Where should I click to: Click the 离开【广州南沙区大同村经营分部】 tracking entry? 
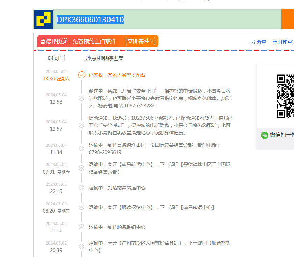(x=160, y=247)
